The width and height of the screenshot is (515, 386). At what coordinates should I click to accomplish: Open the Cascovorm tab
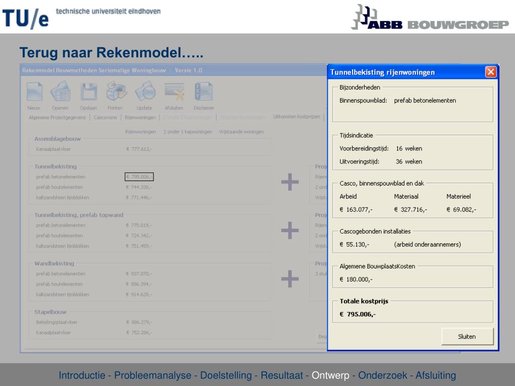(105, 117)
